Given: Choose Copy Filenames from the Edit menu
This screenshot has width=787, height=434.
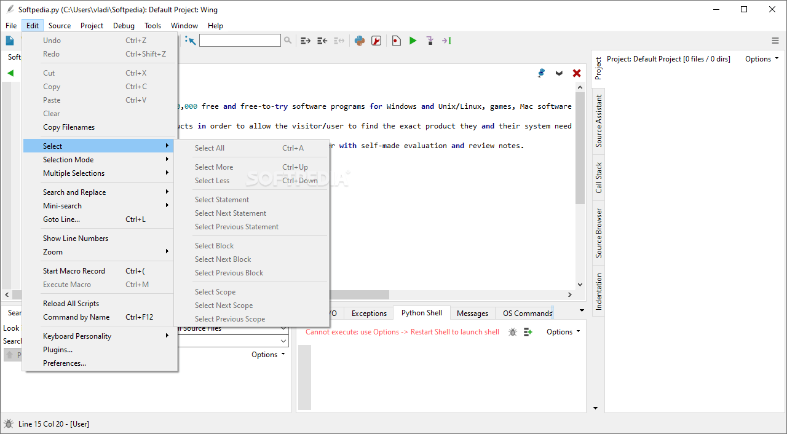Looking at the screenshot, I should (x=99, y=127).
